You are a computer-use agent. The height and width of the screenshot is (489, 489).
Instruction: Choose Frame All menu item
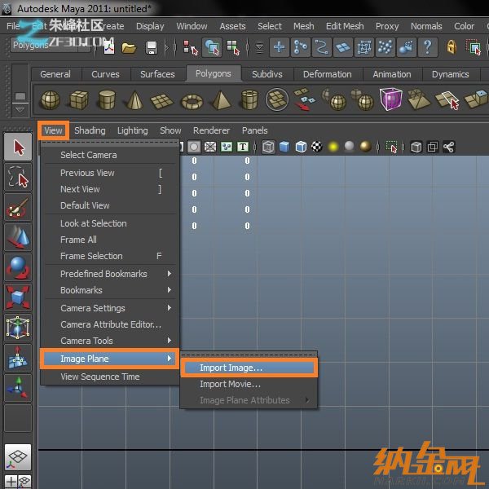(110, 240)
